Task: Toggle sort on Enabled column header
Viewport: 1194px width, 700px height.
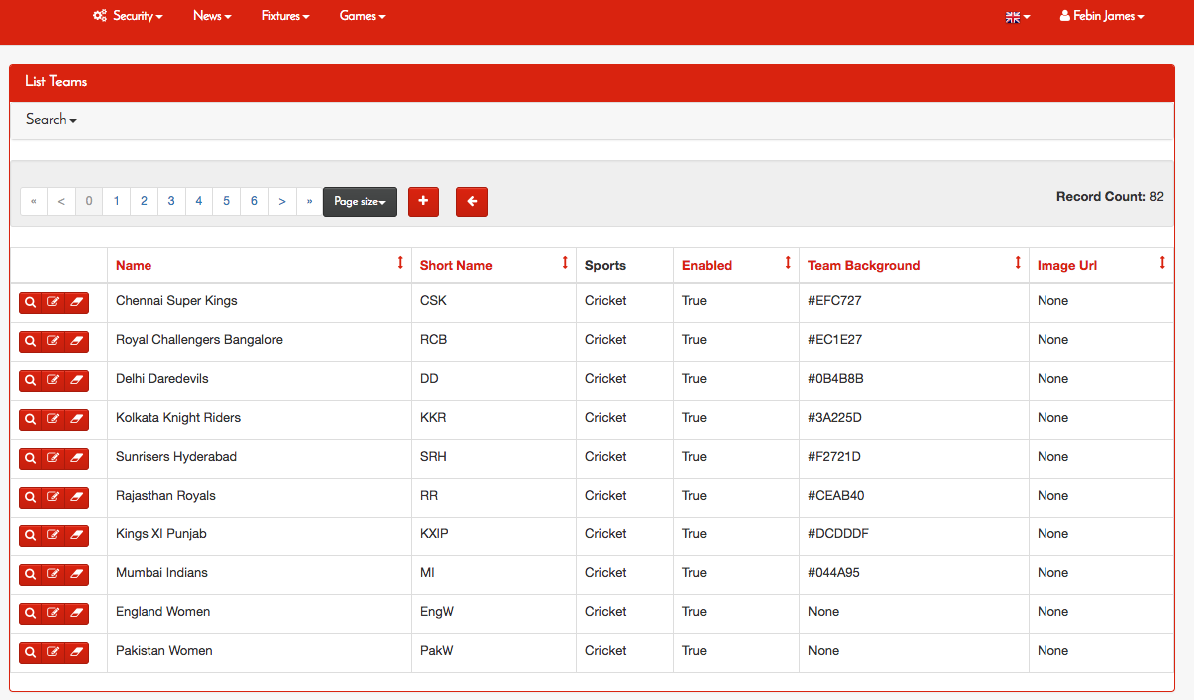Action: pos(707,265)
